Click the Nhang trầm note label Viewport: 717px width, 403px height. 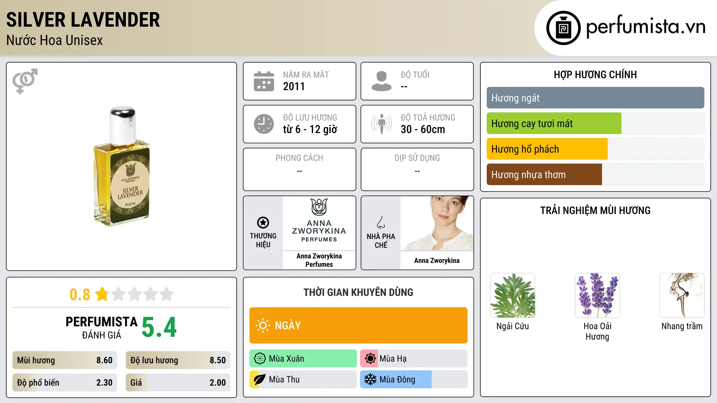[x=682, y=326]
